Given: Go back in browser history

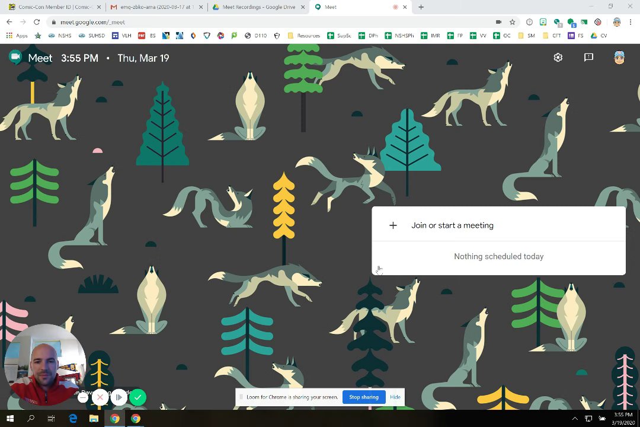Looking at the screenshot, I should pyautogui.click(x=9, y=22).
